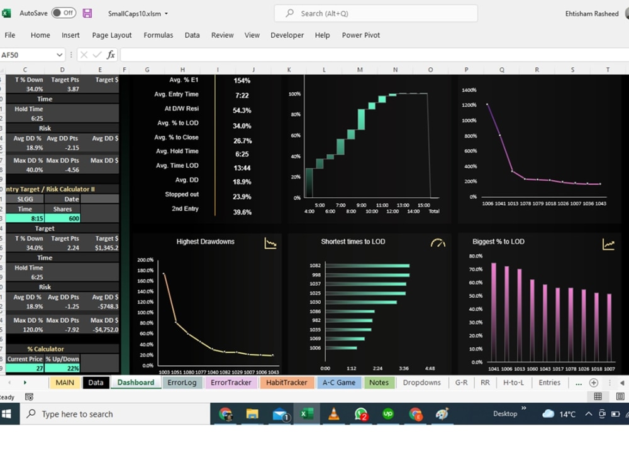
Task: Click the Insert Function fx icon
Action: (x=111, y=55)
